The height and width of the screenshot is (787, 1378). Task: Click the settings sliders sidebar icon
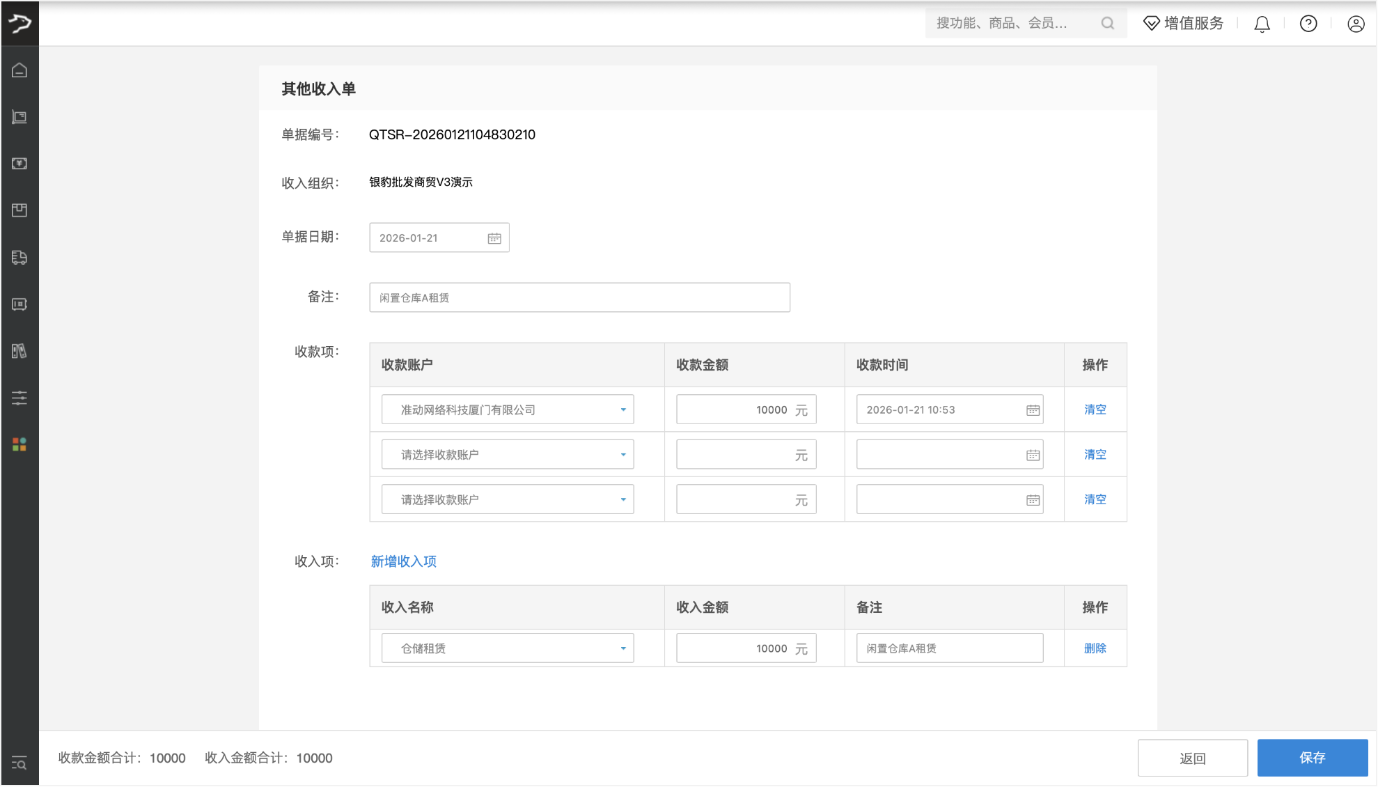tap(19, 398)
